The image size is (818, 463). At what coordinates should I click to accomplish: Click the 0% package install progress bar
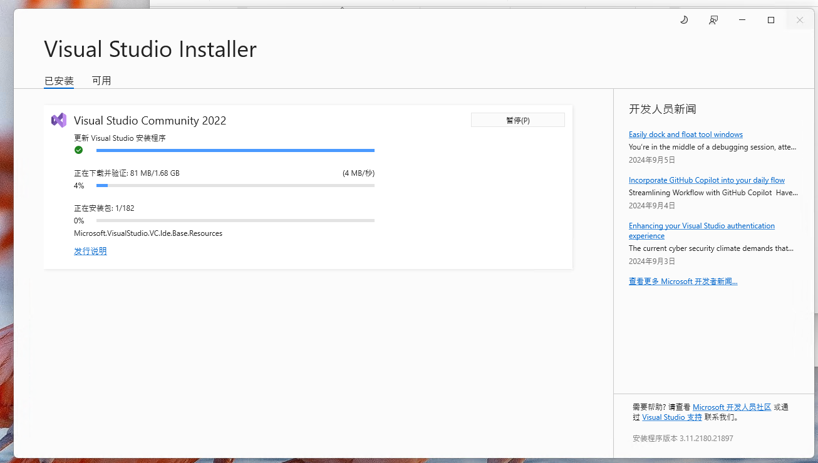tap(236, 220)
